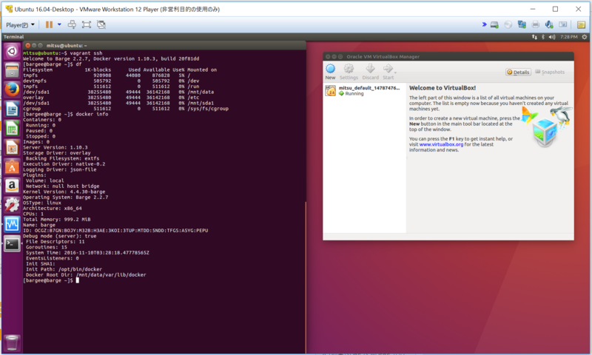
Task: Pause the virtual machine with the orange pause button
Action: coord(49,24)
